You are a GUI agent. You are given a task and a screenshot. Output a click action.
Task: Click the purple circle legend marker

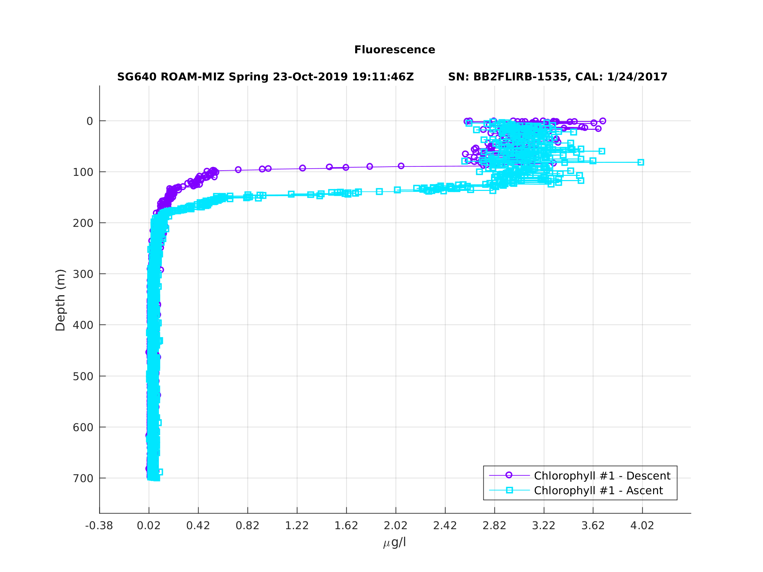point(509,475)
